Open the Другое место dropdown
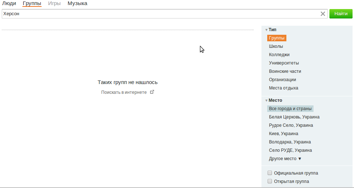The width and height of the screenshot is (354, 188). [x=285, y=159]
